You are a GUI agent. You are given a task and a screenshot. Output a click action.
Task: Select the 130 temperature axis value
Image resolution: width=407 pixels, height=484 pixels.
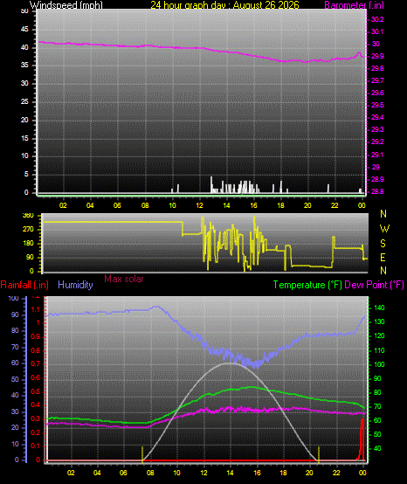coord(379,322)
